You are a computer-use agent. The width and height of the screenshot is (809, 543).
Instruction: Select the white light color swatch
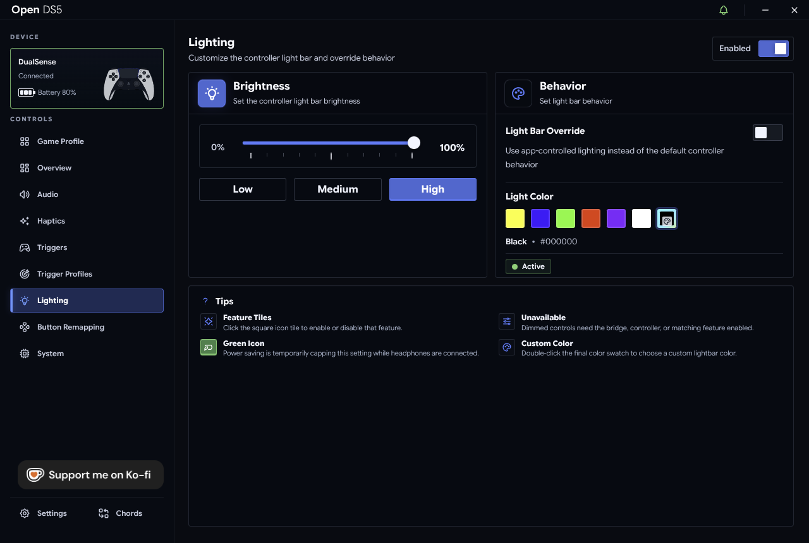[x=642, y=218]
